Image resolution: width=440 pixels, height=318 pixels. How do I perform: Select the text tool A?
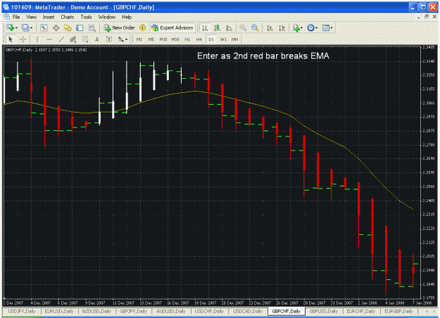pyautogui.click(x=97, y=39)
